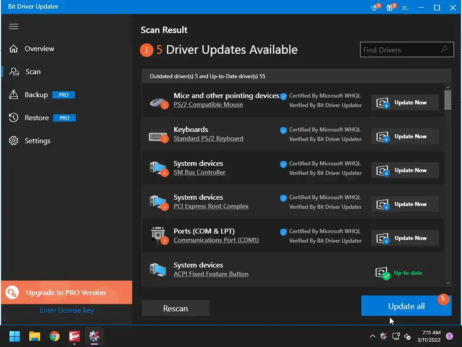Open File Explorer from the taskbar
The width and height of the screenshot is (462, 347).
click(x=34, y=336)
